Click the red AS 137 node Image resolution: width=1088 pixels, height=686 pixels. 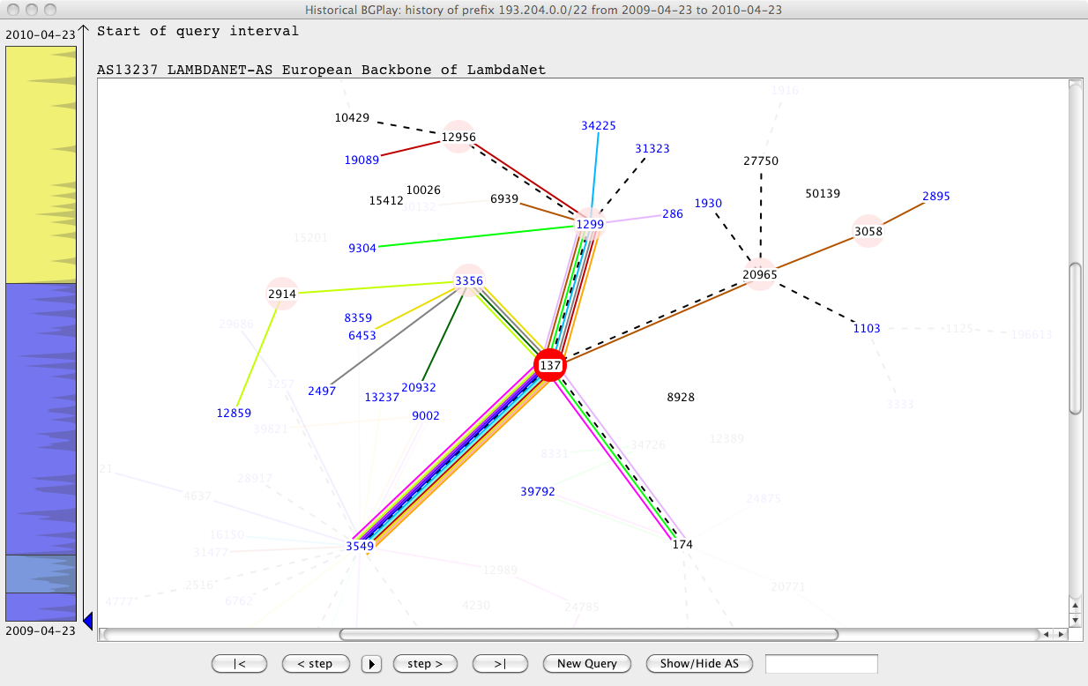pyautogui.click(x=550, y=365)
